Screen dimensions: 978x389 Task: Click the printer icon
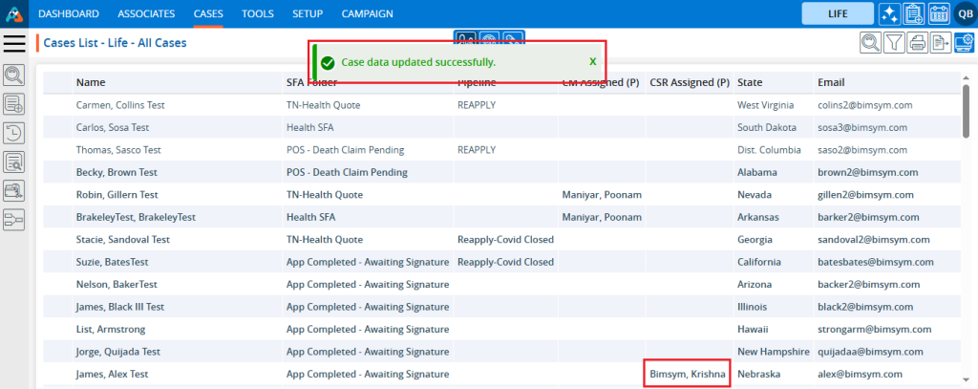[918, 42]
